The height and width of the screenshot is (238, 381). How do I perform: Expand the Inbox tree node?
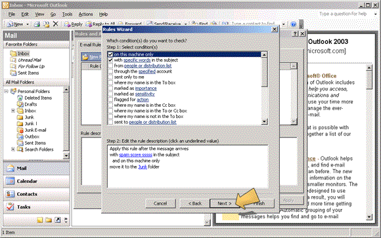coord(13,111)
